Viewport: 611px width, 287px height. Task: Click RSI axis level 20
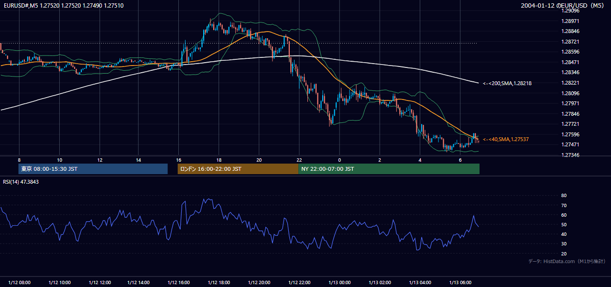tap(564, 254)
